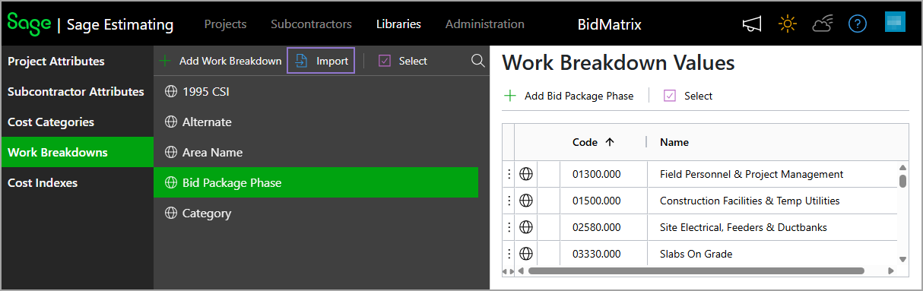Open row menu dots for 02580.000

[509, 227]
